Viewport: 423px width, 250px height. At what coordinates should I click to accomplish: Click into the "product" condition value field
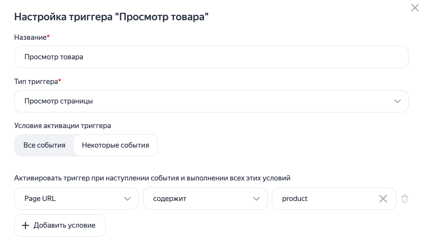[324, 199]
